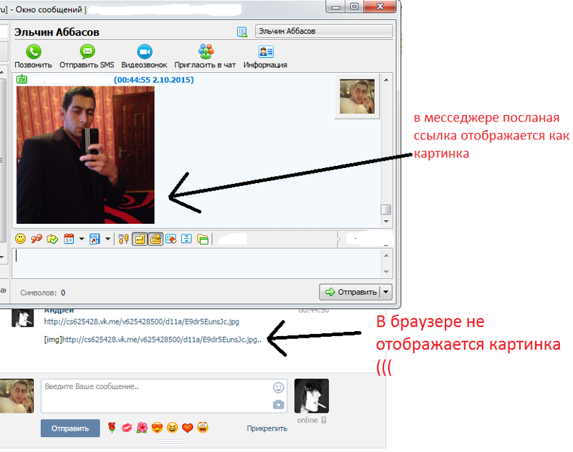
Task: Open the Информация contact card icon
Action: point(266,51)
